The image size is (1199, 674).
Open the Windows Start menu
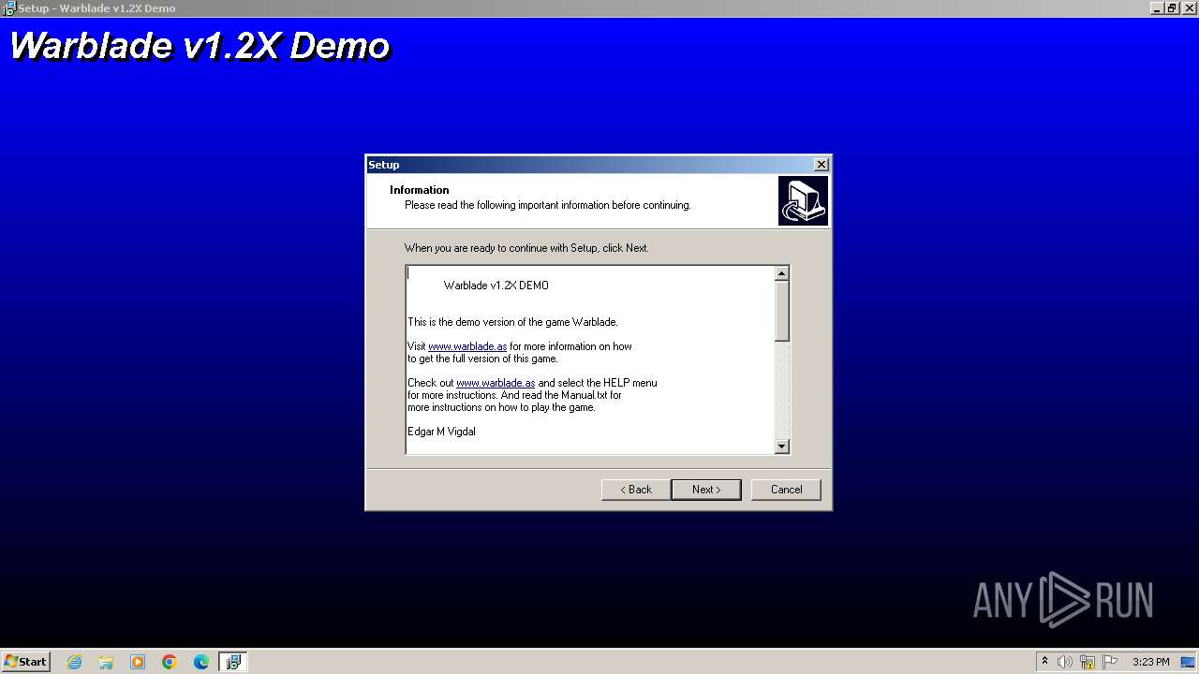[26, 662]
